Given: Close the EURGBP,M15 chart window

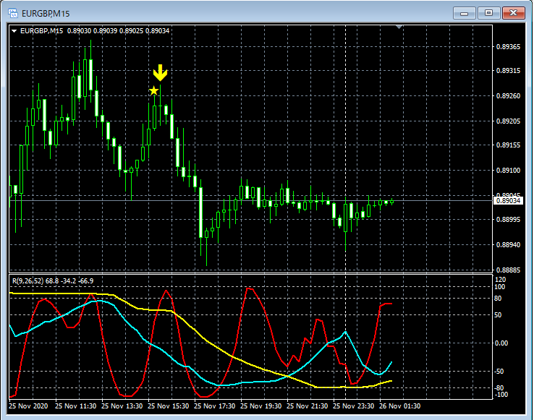Looking at the screenshot, I should point(514,13).
